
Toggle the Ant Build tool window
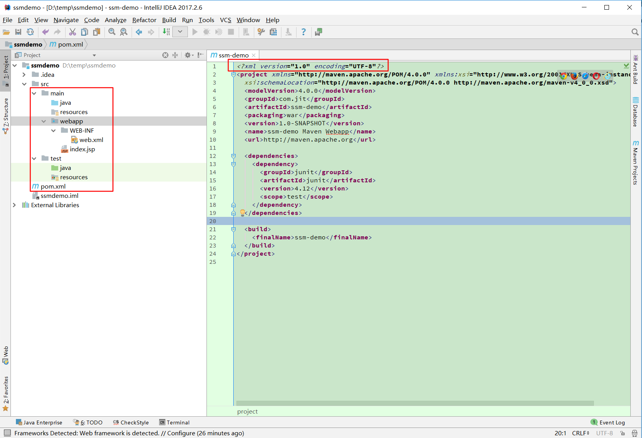click(x=635, y=69)
